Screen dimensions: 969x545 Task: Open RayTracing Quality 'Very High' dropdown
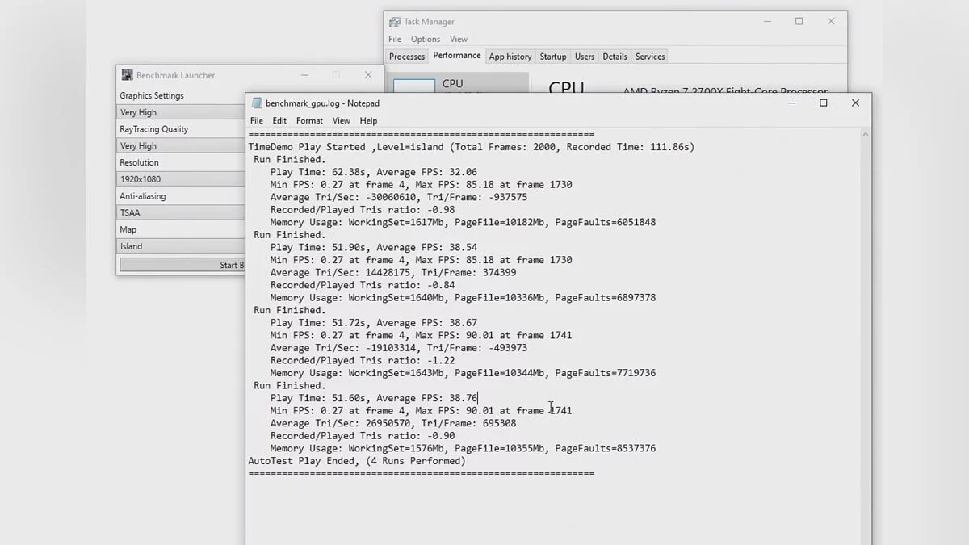pos(181,146)
